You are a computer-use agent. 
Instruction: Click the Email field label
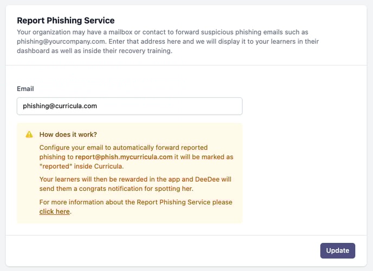click(x=25, y=89)
